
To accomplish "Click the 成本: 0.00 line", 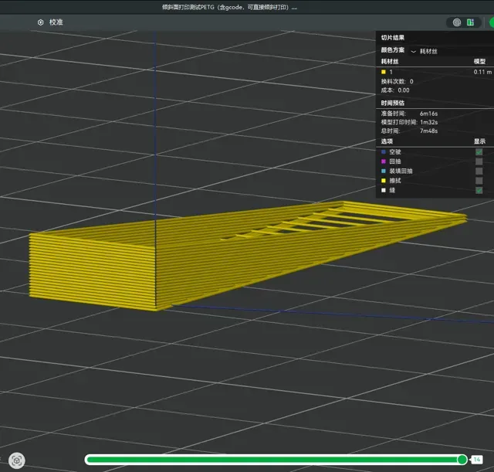I will [x=395, y=90].
